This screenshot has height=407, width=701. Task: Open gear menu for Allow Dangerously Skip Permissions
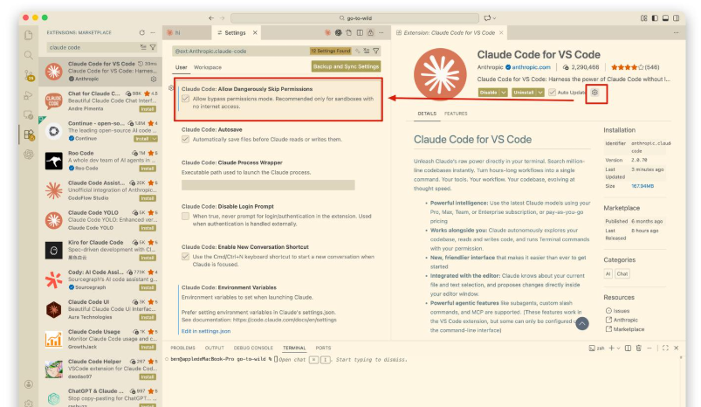pos(171,88)
